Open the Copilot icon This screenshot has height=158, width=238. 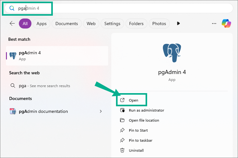(226, 24)
